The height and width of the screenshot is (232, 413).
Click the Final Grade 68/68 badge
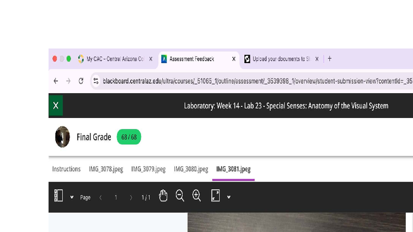tap(129, 137)
